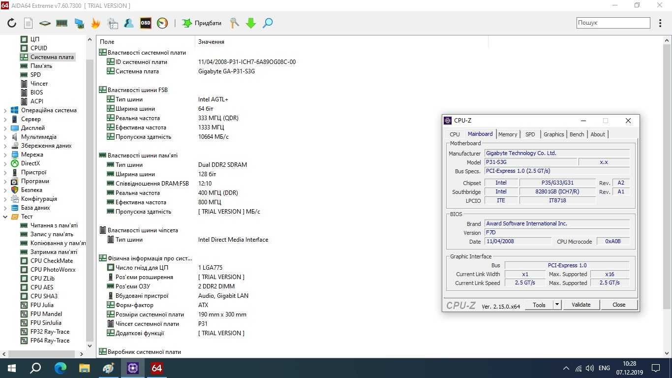Click the memory module toolbar icon

[61, 23]
